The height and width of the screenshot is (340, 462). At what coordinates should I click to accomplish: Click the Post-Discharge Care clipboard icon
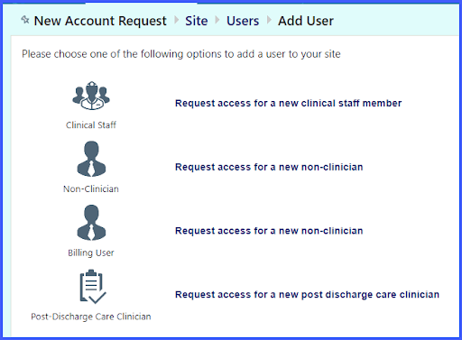(x=93, y=287)
